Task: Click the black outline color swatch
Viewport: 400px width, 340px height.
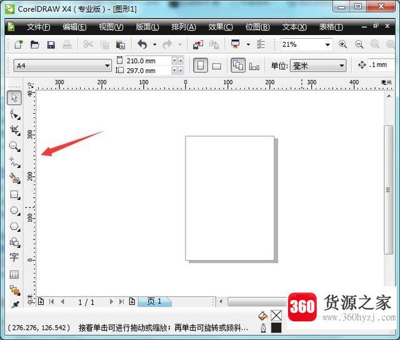Action: click(276, 327)
